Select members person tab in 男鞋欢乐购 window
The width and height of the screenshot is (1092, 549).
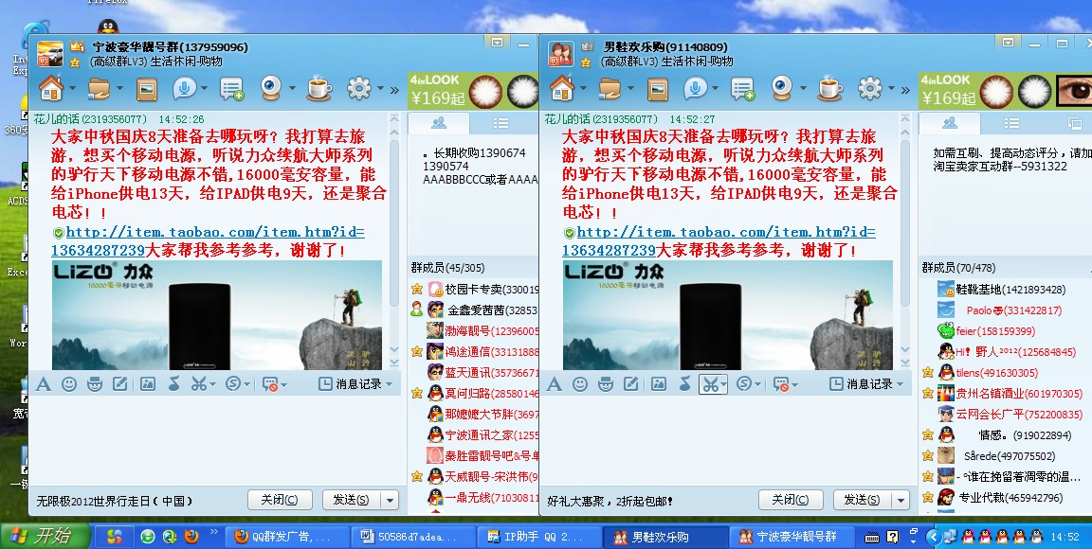950,123
